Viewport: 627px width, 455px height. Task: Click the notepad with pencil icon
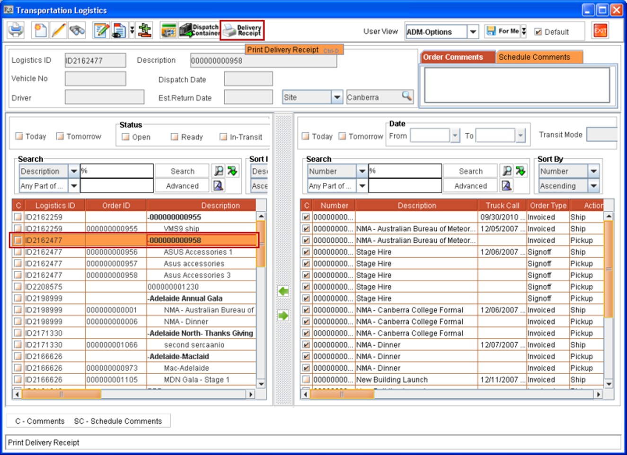pos(101,30)
